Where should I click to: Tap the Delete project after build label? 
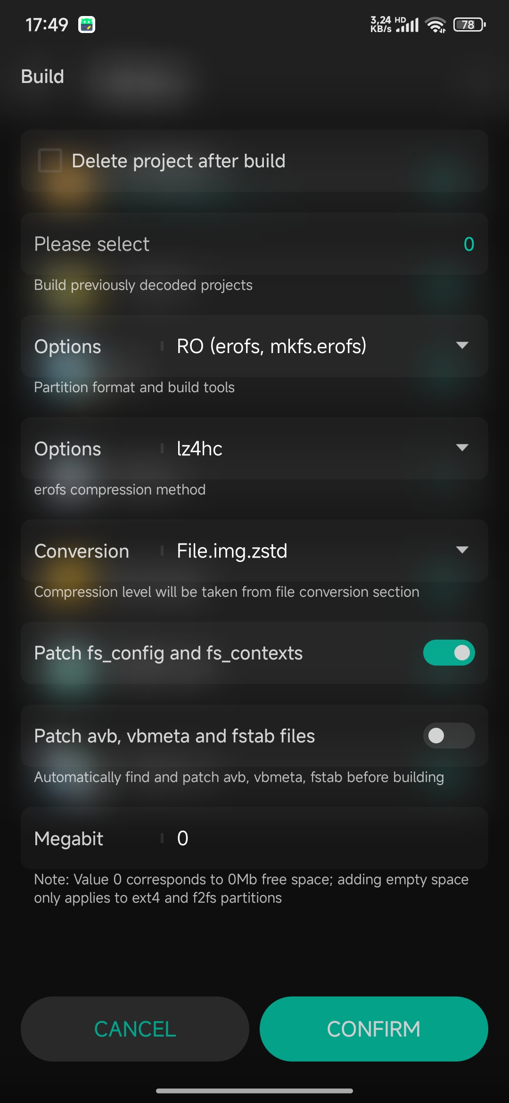(179, 161)
